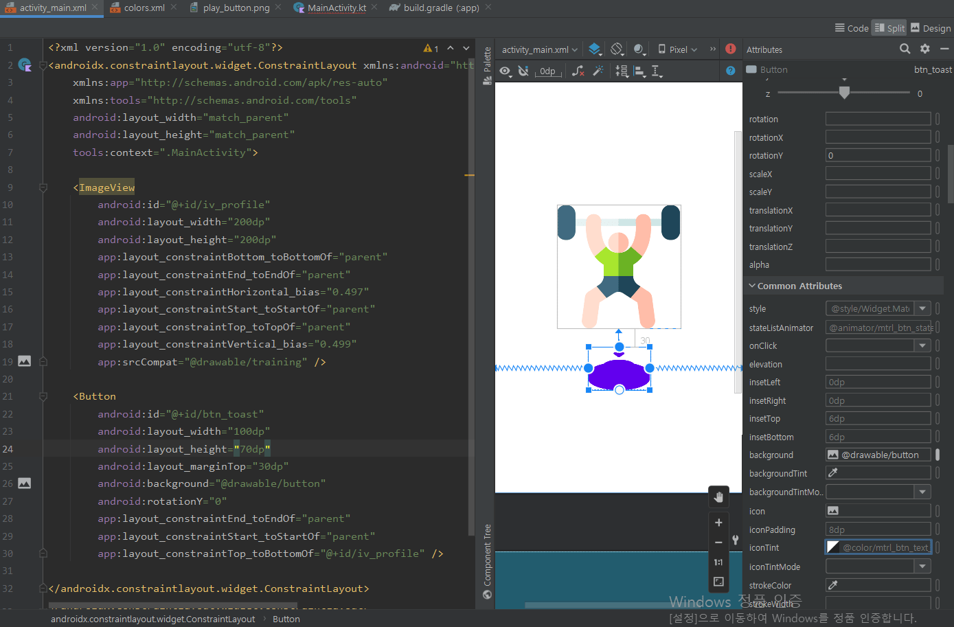
Task: Open the orientation rotation icon in design toolbar
Action: [617, 49]
